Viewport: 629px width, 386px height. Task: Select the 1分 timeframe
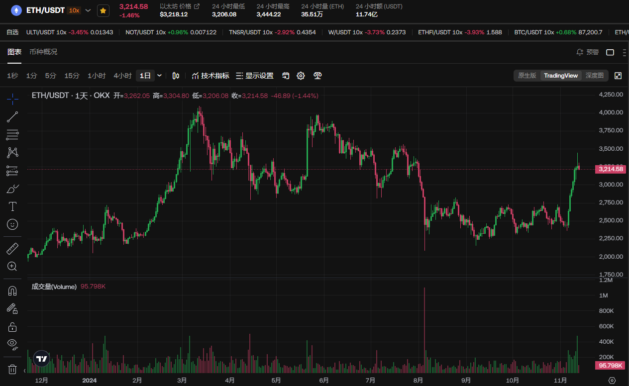[x=32, y=76]
